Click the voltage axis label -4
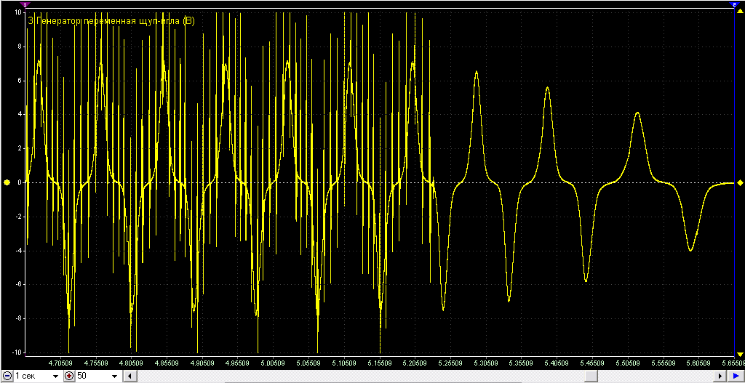Viewport: 745px width, 383px height. pos(17,251)
